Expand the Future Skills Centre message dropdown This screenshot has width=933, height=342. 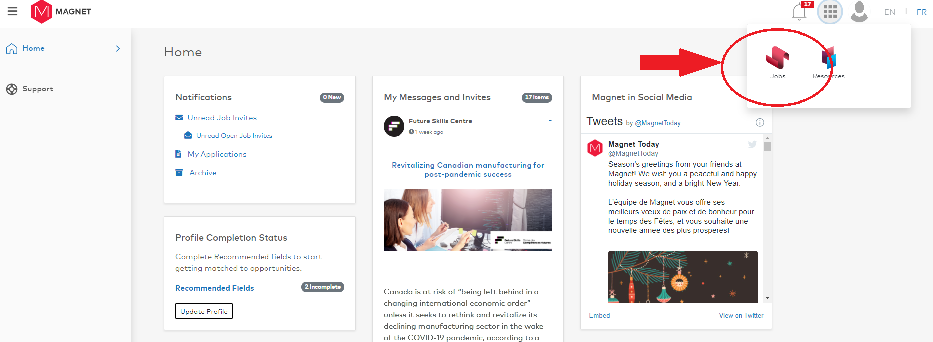550,121
